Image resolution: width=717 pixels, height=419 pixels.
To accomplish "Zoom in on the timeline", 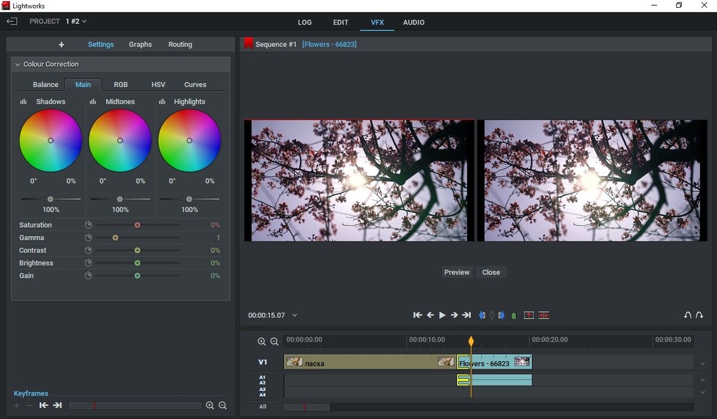I will 262,342.
